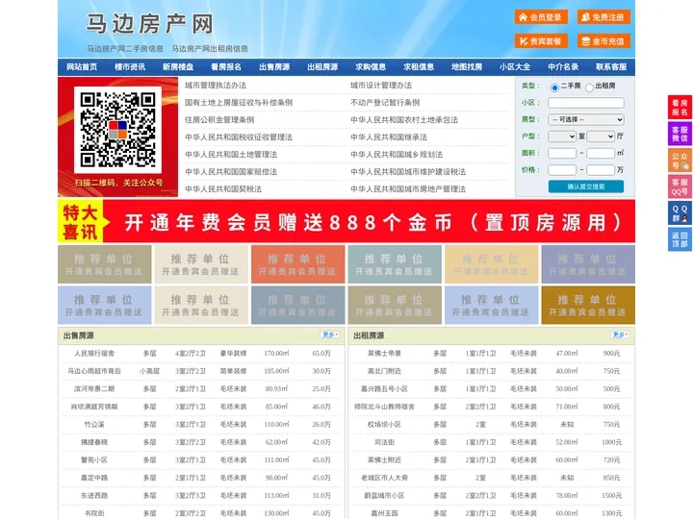Click the sidebar QQ群 icon
The image size is (693, 519).
click(x=680, y=213)
